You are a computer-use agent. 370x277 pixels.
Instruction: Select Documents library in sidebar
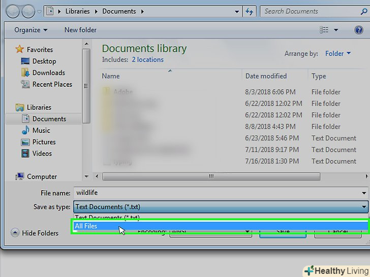pyautogui.click(x=44, y=119)
